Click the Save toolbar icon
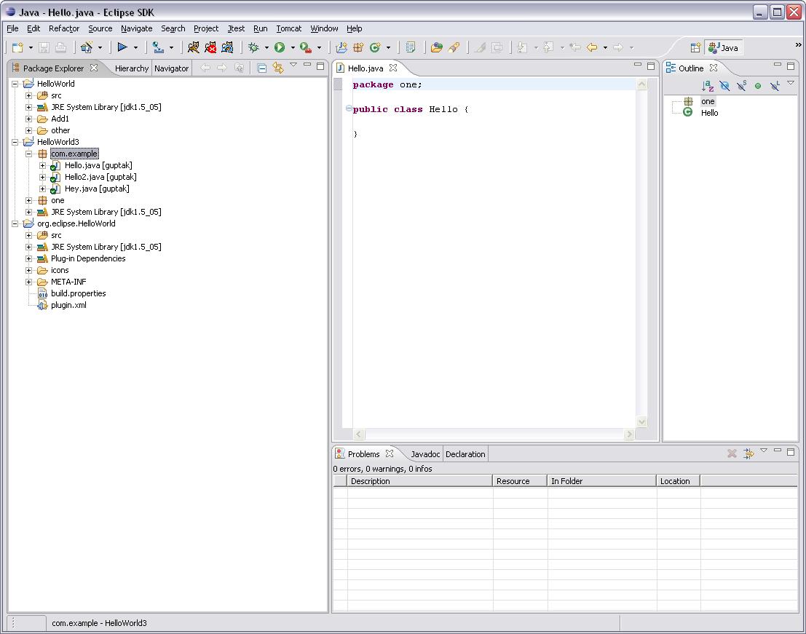This screenshot has height=634, width=806. tap(44, 48)
